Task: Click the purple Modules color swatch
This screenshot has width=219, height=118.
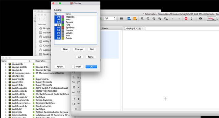Action: point(63,17)
